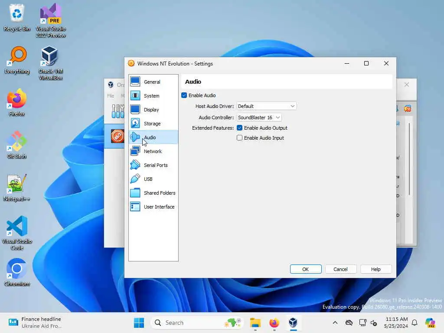The image size is (444, 333).
Task: Click the tools icon in VirtualBox Manager window
Action: [118, 111]
